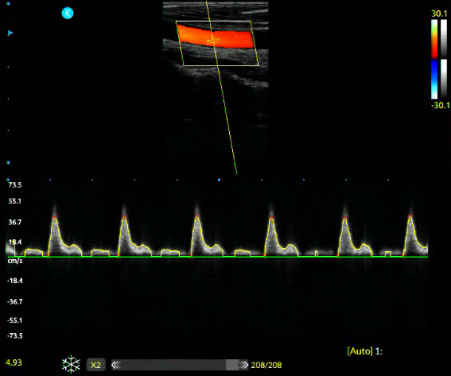The image size is (451, 376).
Task: Click the sample volume gate in the vessel
Action: tap(213, 41)
